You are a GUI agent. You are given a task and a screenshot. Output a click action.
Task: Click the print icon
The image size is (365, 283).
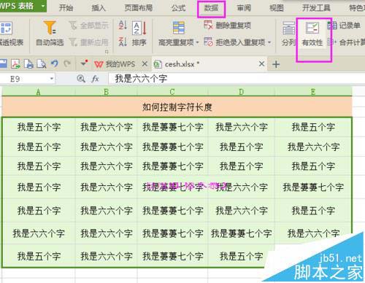(28, 64)
